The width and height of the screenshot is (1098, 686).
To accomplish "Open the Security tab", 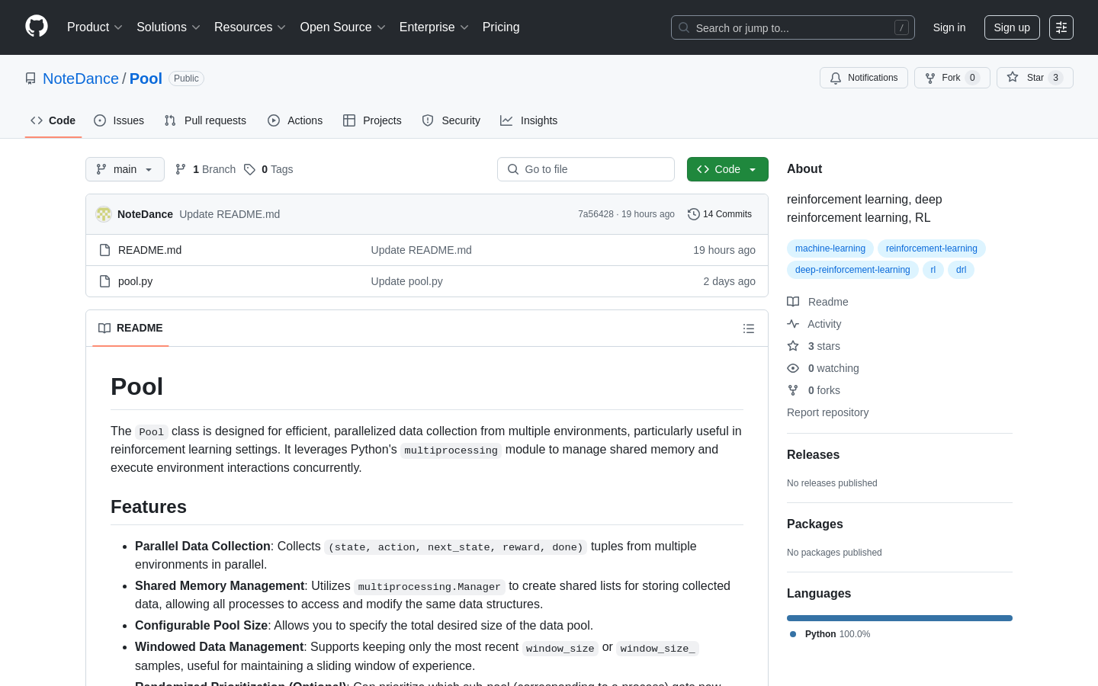I will point(451,120).
